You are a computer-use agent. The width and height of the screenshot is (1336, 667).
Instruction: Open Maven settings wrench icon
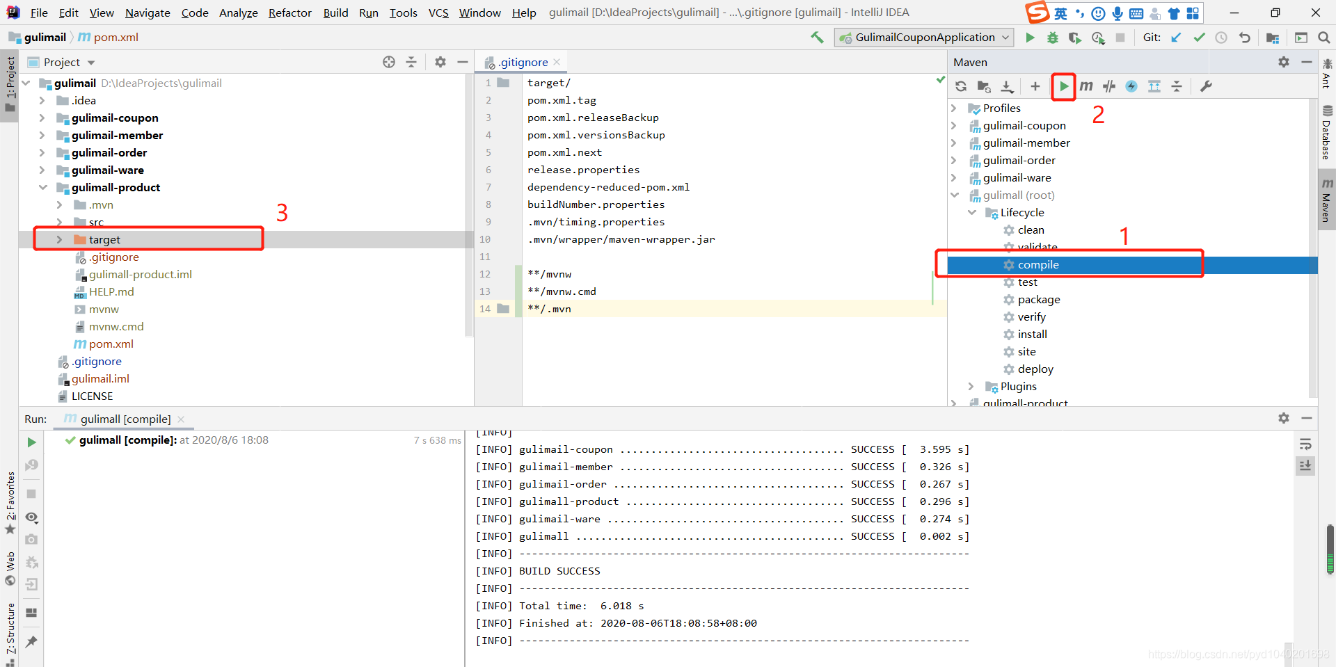click(1207, 86)
